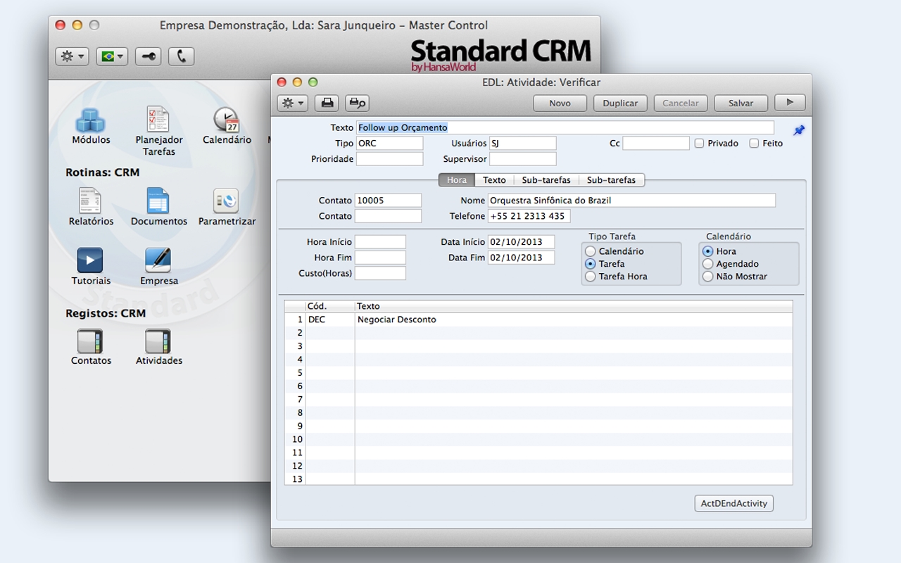Switch to the Hora tab
The height and width of the screenshot is (563, 901).
(x=457, y=180)
